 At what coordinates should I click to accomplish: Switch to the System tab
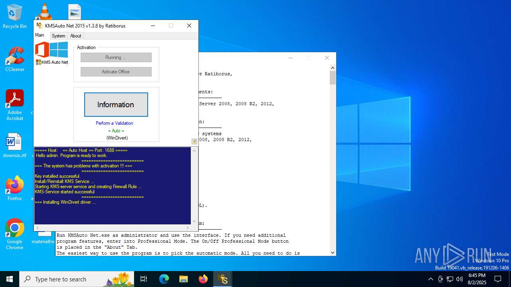coord(58,36)
